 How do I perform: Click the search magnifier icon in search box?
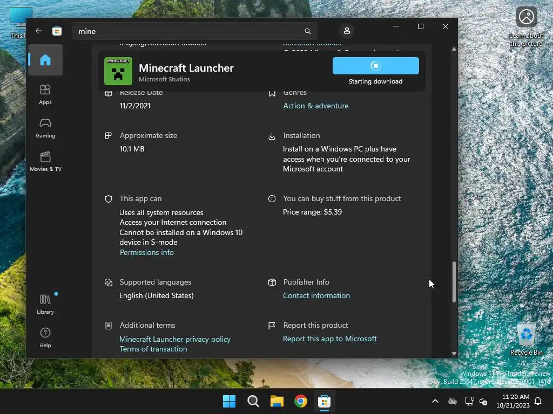point(307,31)
